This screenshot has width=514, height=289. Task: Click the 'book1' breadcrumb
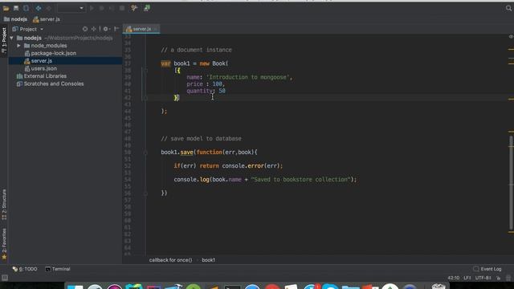[209, 260]
